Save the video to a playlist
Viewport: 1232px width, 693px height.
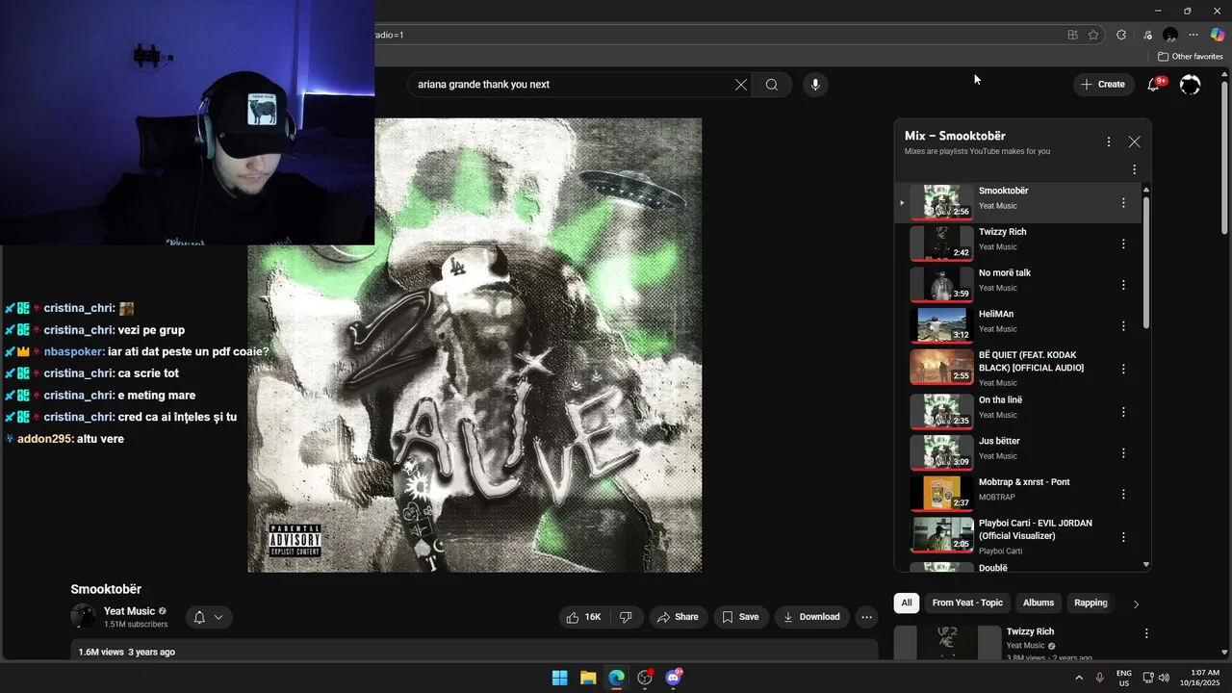coord(740,617)
